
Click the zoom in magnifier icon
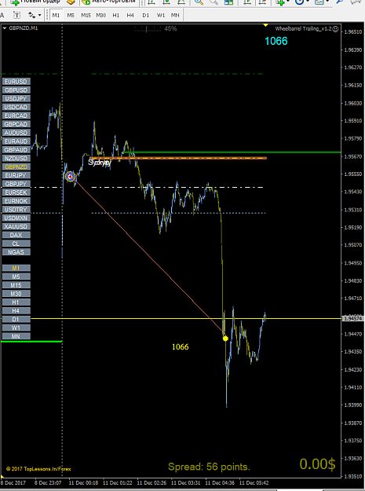pyautogui.click(x=199, y=2)
